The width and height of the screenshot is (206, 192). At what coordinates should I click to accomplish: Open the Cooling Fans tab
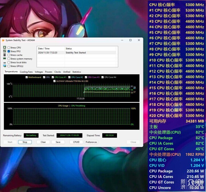(x=26, y=72)
